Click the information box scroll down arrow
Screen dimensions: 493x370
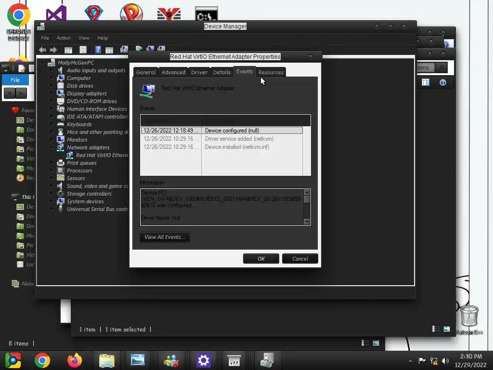click(x=307, y=222)
